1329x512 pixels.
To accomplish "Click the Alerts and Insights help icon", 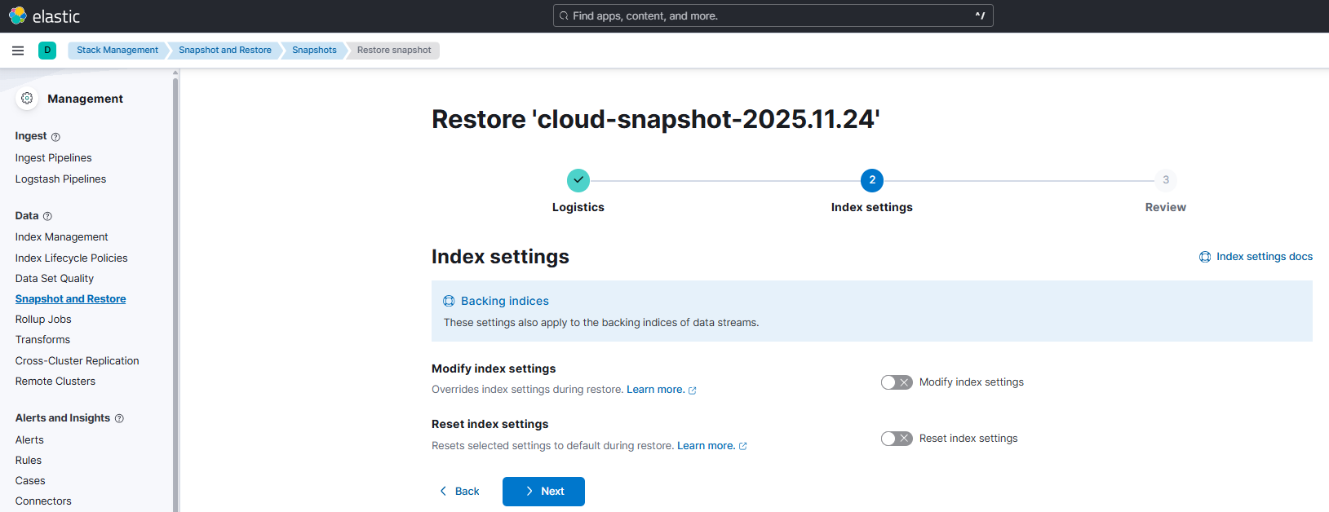I will coord(119,418).
